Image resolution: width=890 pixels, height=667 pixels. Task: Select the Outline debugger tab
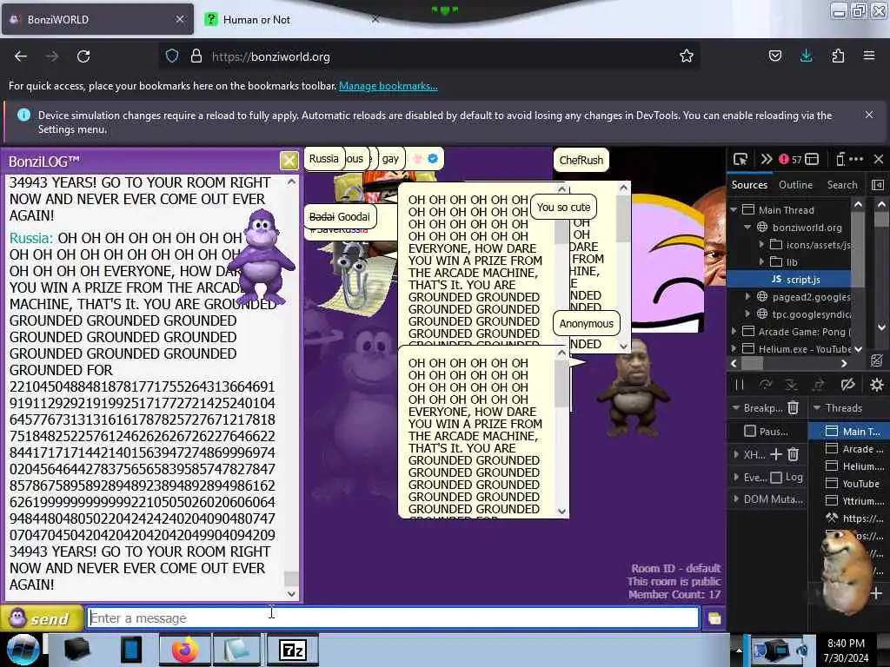click(795, 185)
